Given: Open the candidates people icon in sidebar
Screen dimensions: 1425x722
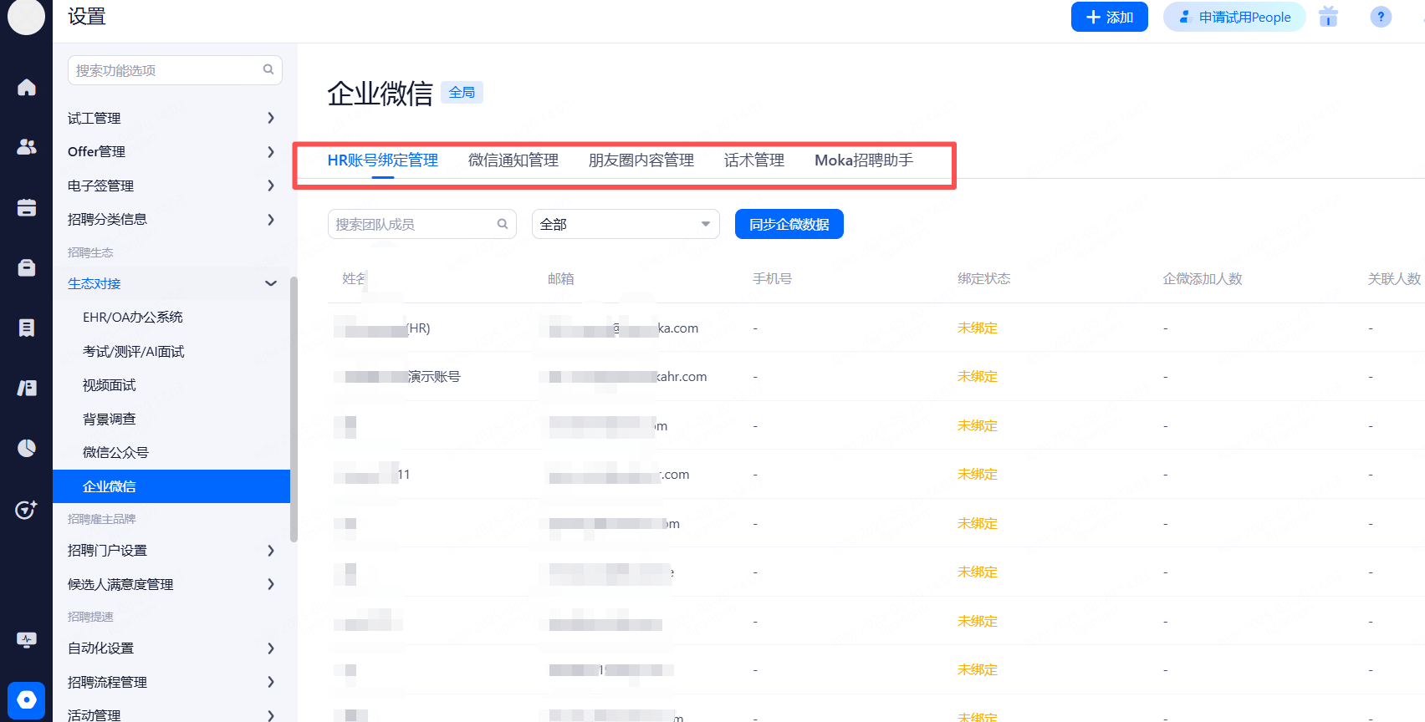Looking at the screenshot, I should pos(27,147).
